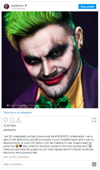The width and height of the screenshot is (100, 170).
Task: Like the post with the heart icon
Action: [x=6, y=120]
